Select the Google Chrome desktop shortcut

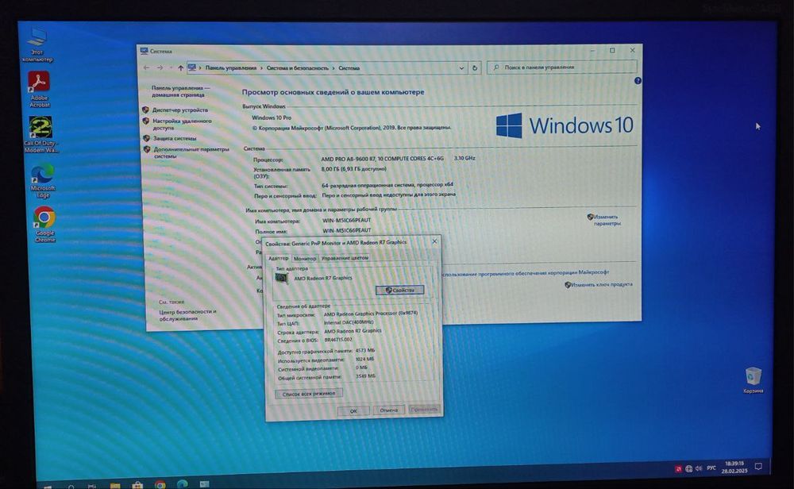44,224
